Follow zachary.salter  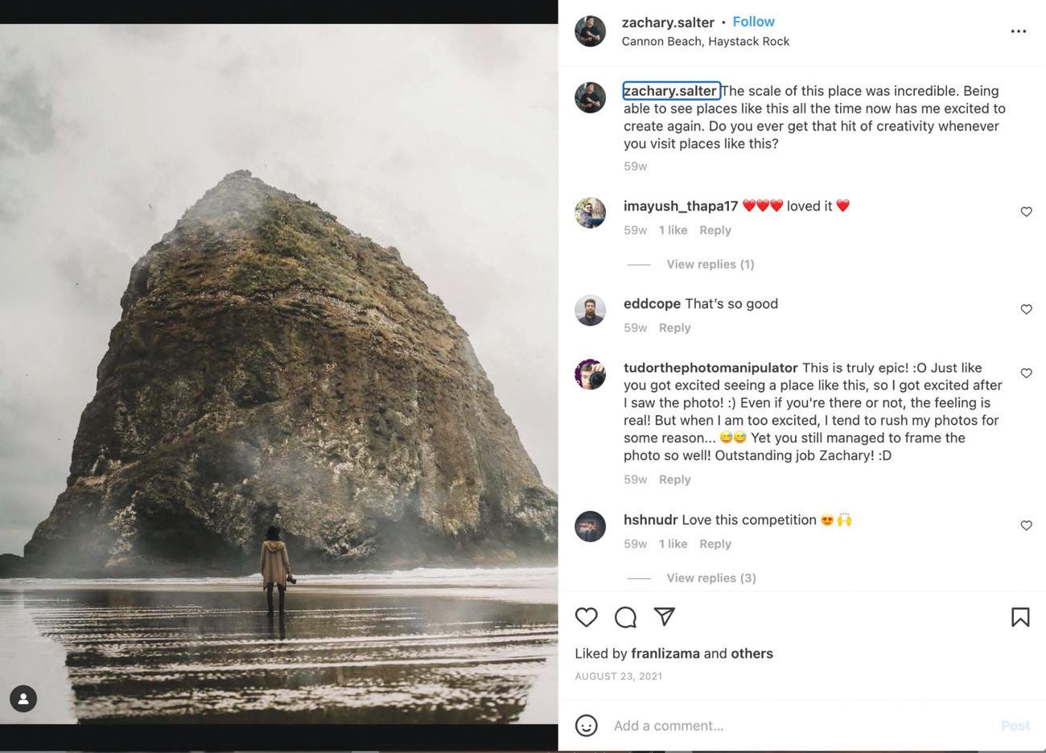coord(753,22)
